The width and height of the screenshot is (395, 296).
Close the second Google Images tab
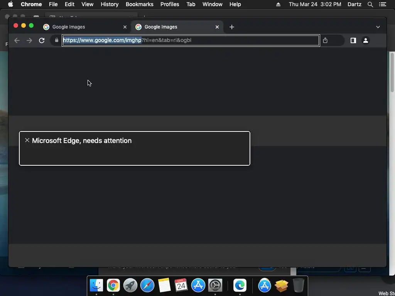pyautogui.click(x=217, y=27)
